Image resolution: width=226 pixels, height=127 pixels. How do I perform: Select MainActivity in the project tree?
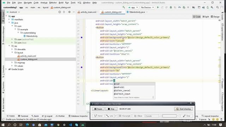click(32, 36)
